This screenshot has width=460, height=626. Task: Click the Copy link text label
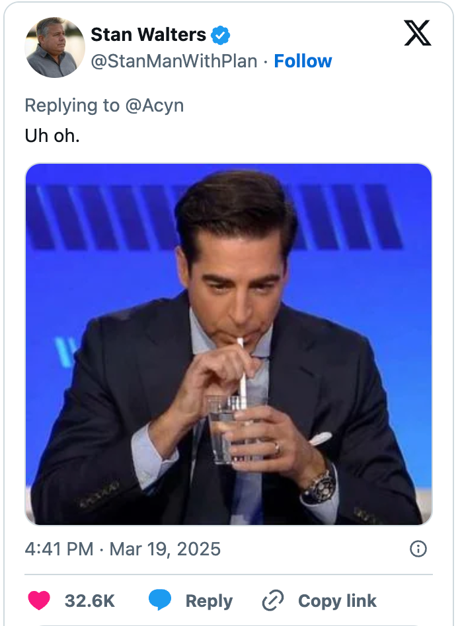pos(337,600)
